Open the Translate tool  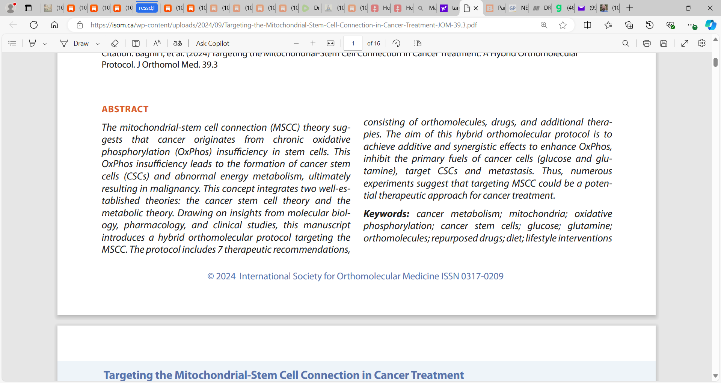(x=178, y=43)
